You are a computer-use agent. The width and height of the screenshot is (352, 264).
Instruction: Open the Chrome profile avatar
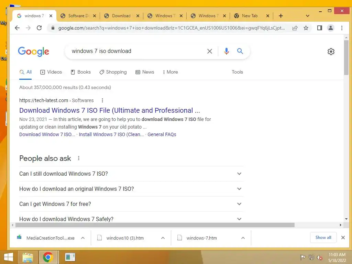click(330, 28)
